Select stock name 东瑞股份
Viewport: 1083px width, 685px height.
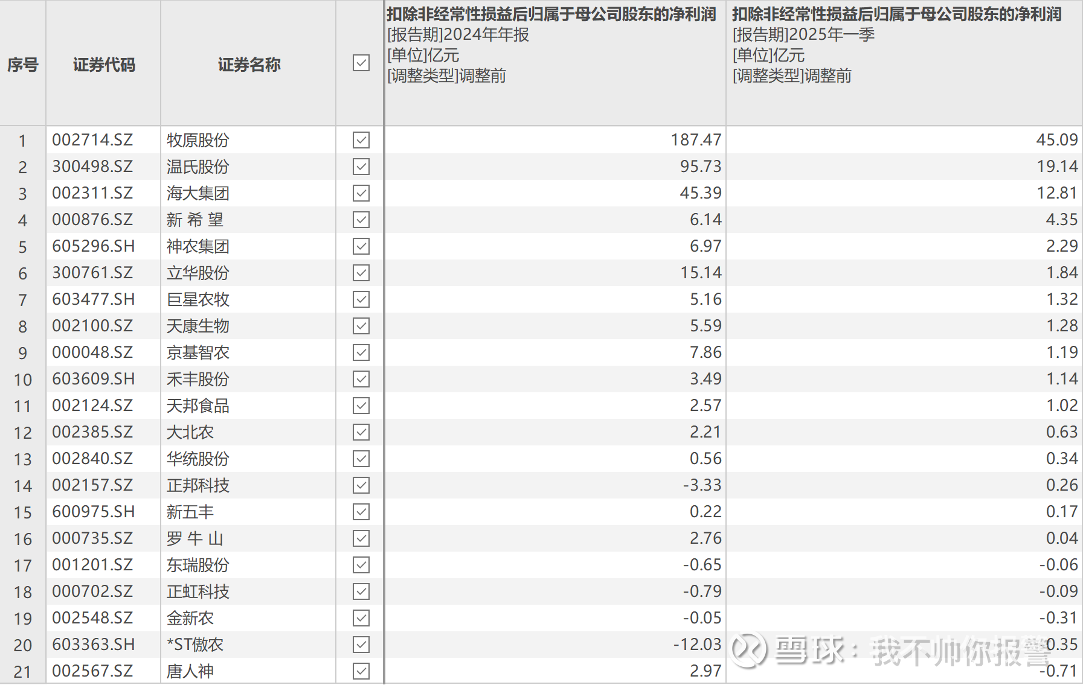198,565
